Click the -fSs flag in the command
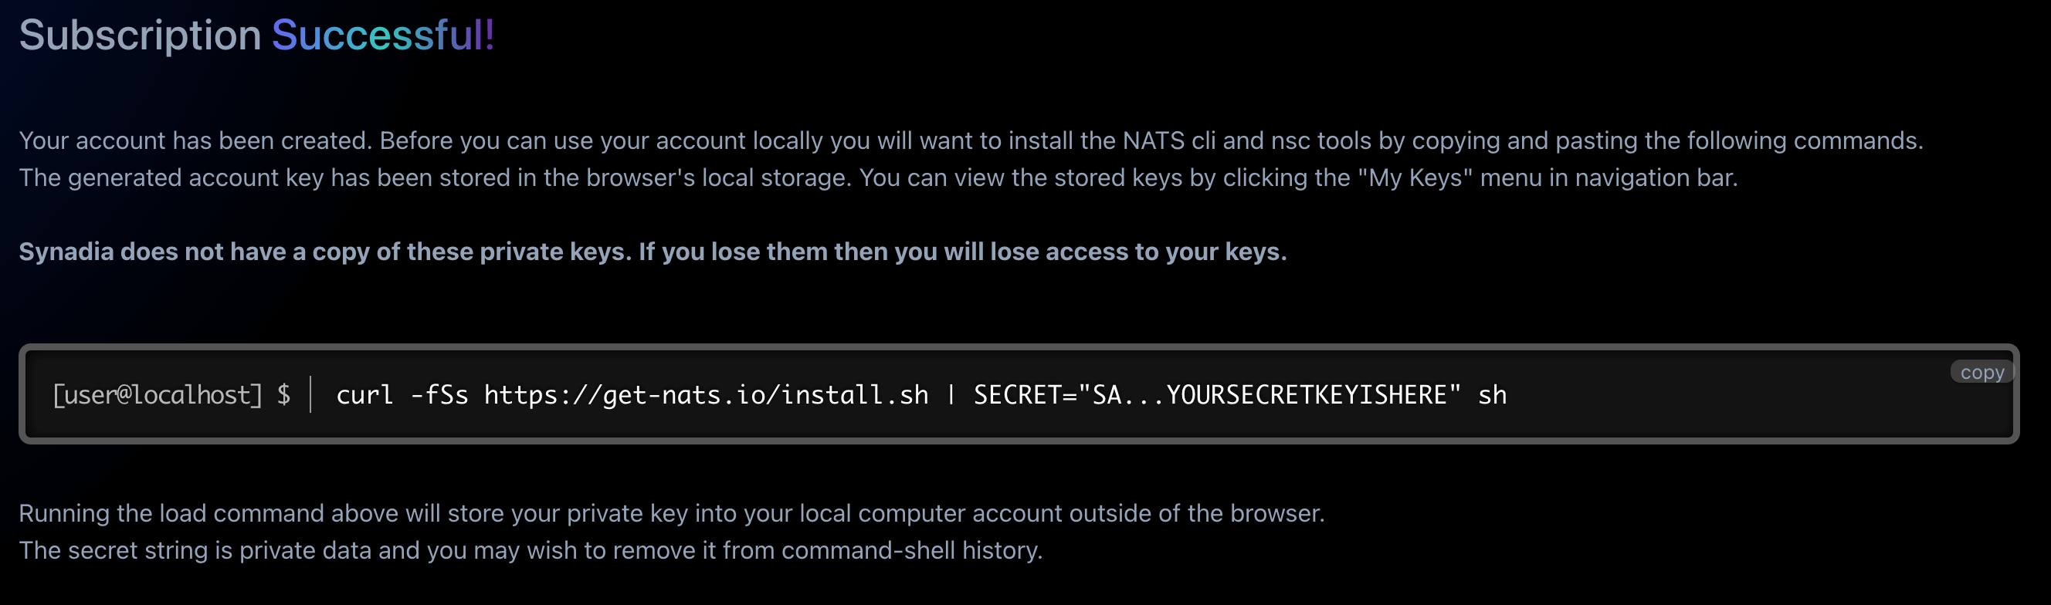Viewport: 2051px width, 605px height. point(439,395)
